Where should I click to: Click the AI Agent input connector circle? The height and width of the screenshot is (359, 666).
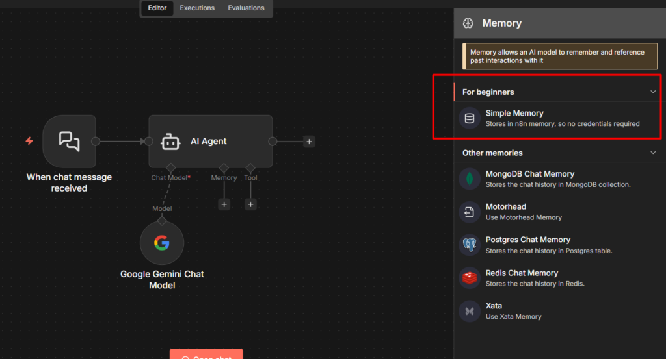pos(149,141)
